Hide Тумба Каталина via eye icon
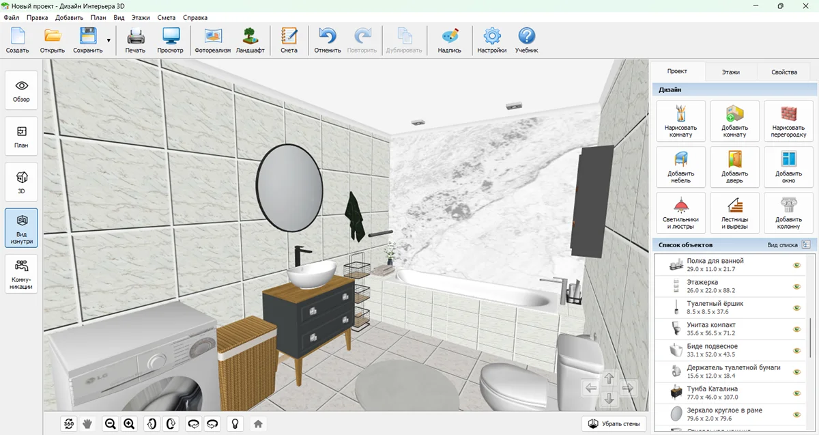 pyautogui.click(x=796, y=393)
